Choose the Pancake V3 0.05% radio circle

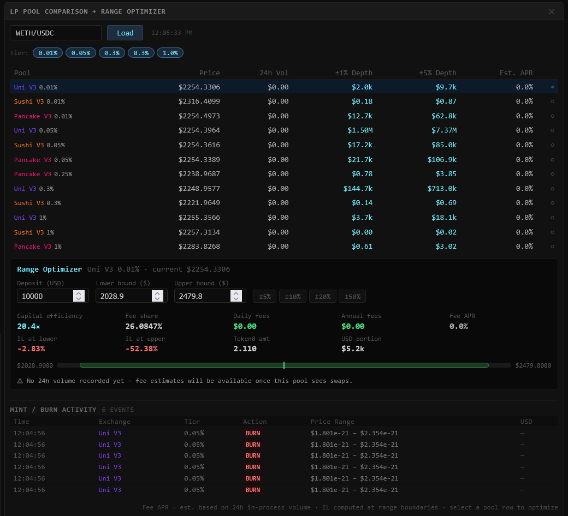(552, 160)
